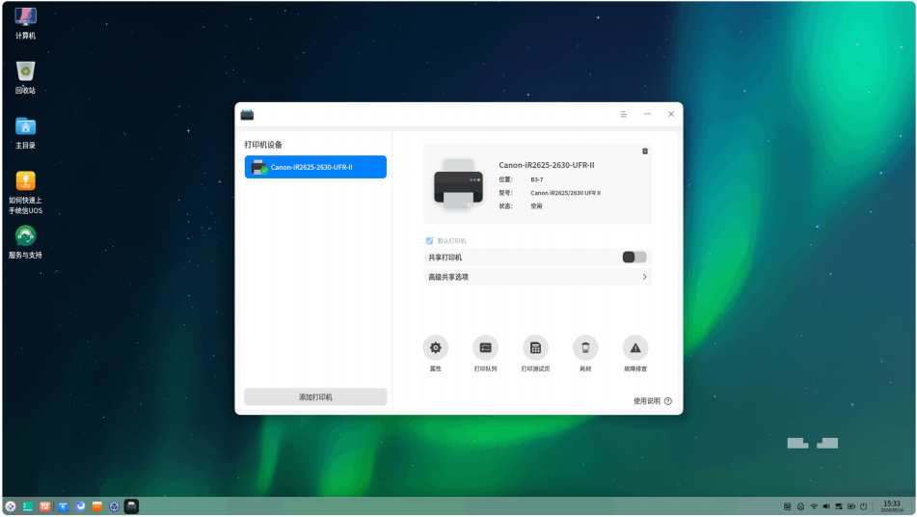Open the 计算机 desktop icon
Viewport: 917px width, 517px height.
click(25, 23)
